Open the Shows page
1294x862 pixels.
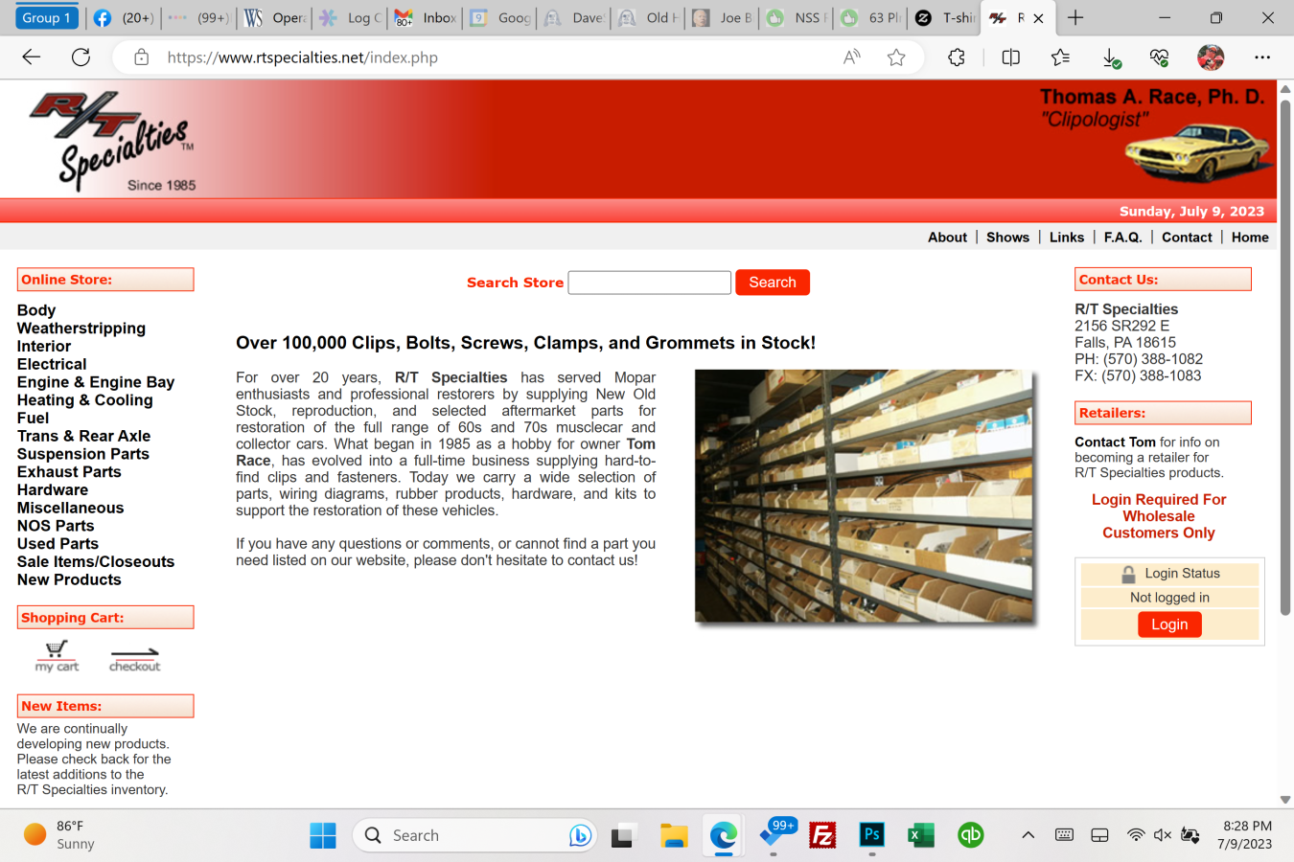tap(1007, 238)
